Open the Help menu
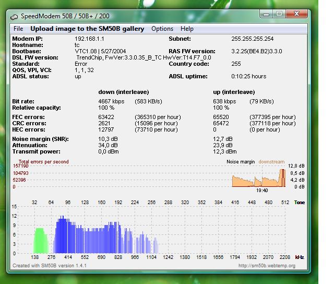 point(187,29)
